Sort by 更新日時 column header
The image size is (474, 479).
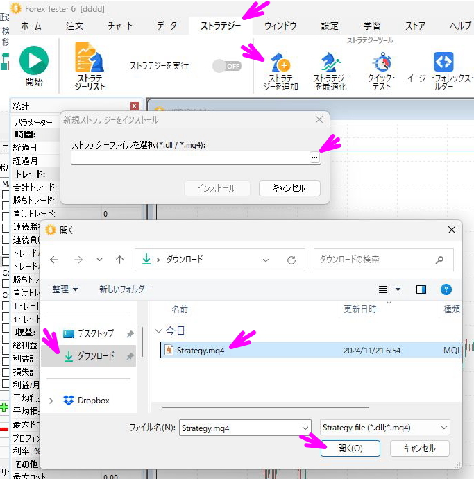pyautogui.click(x=360, y=310)
